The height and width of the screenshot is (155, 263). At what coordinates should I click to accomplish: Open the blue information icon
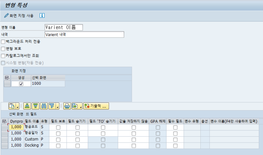(x=42, y=16)
